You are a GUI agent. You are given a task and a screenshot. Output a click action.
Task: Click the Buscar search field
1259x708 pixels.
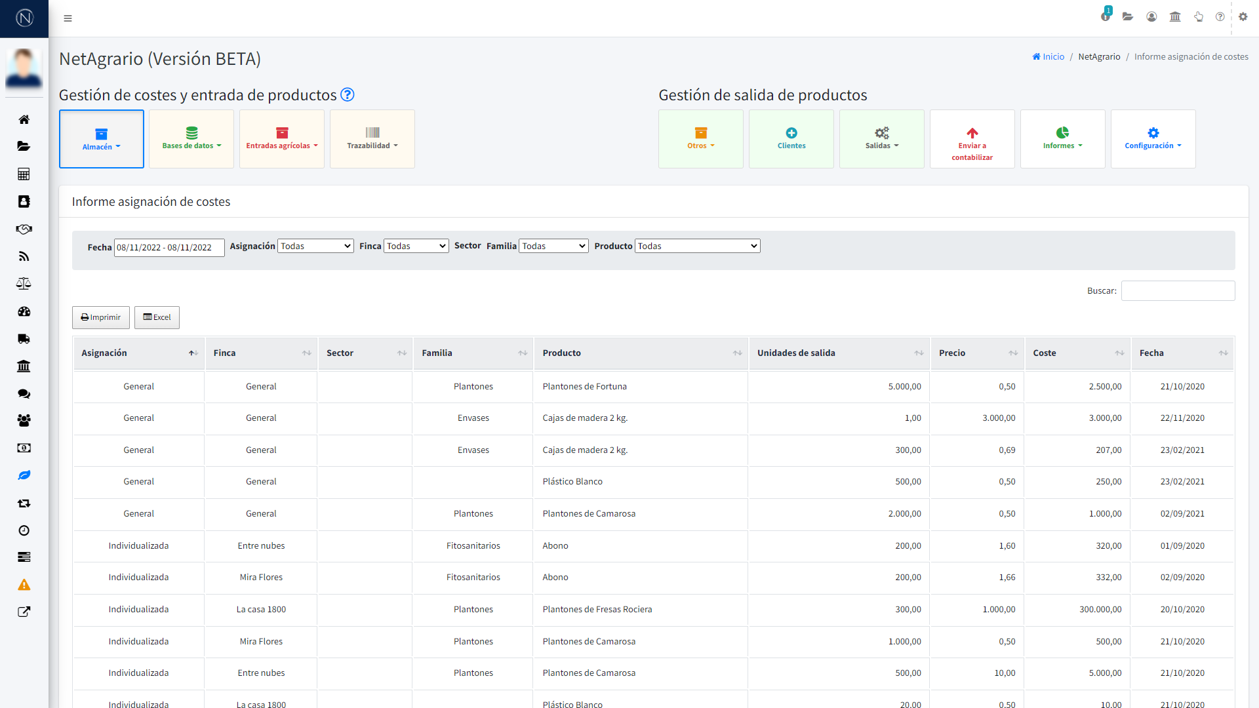point(1178,290)
